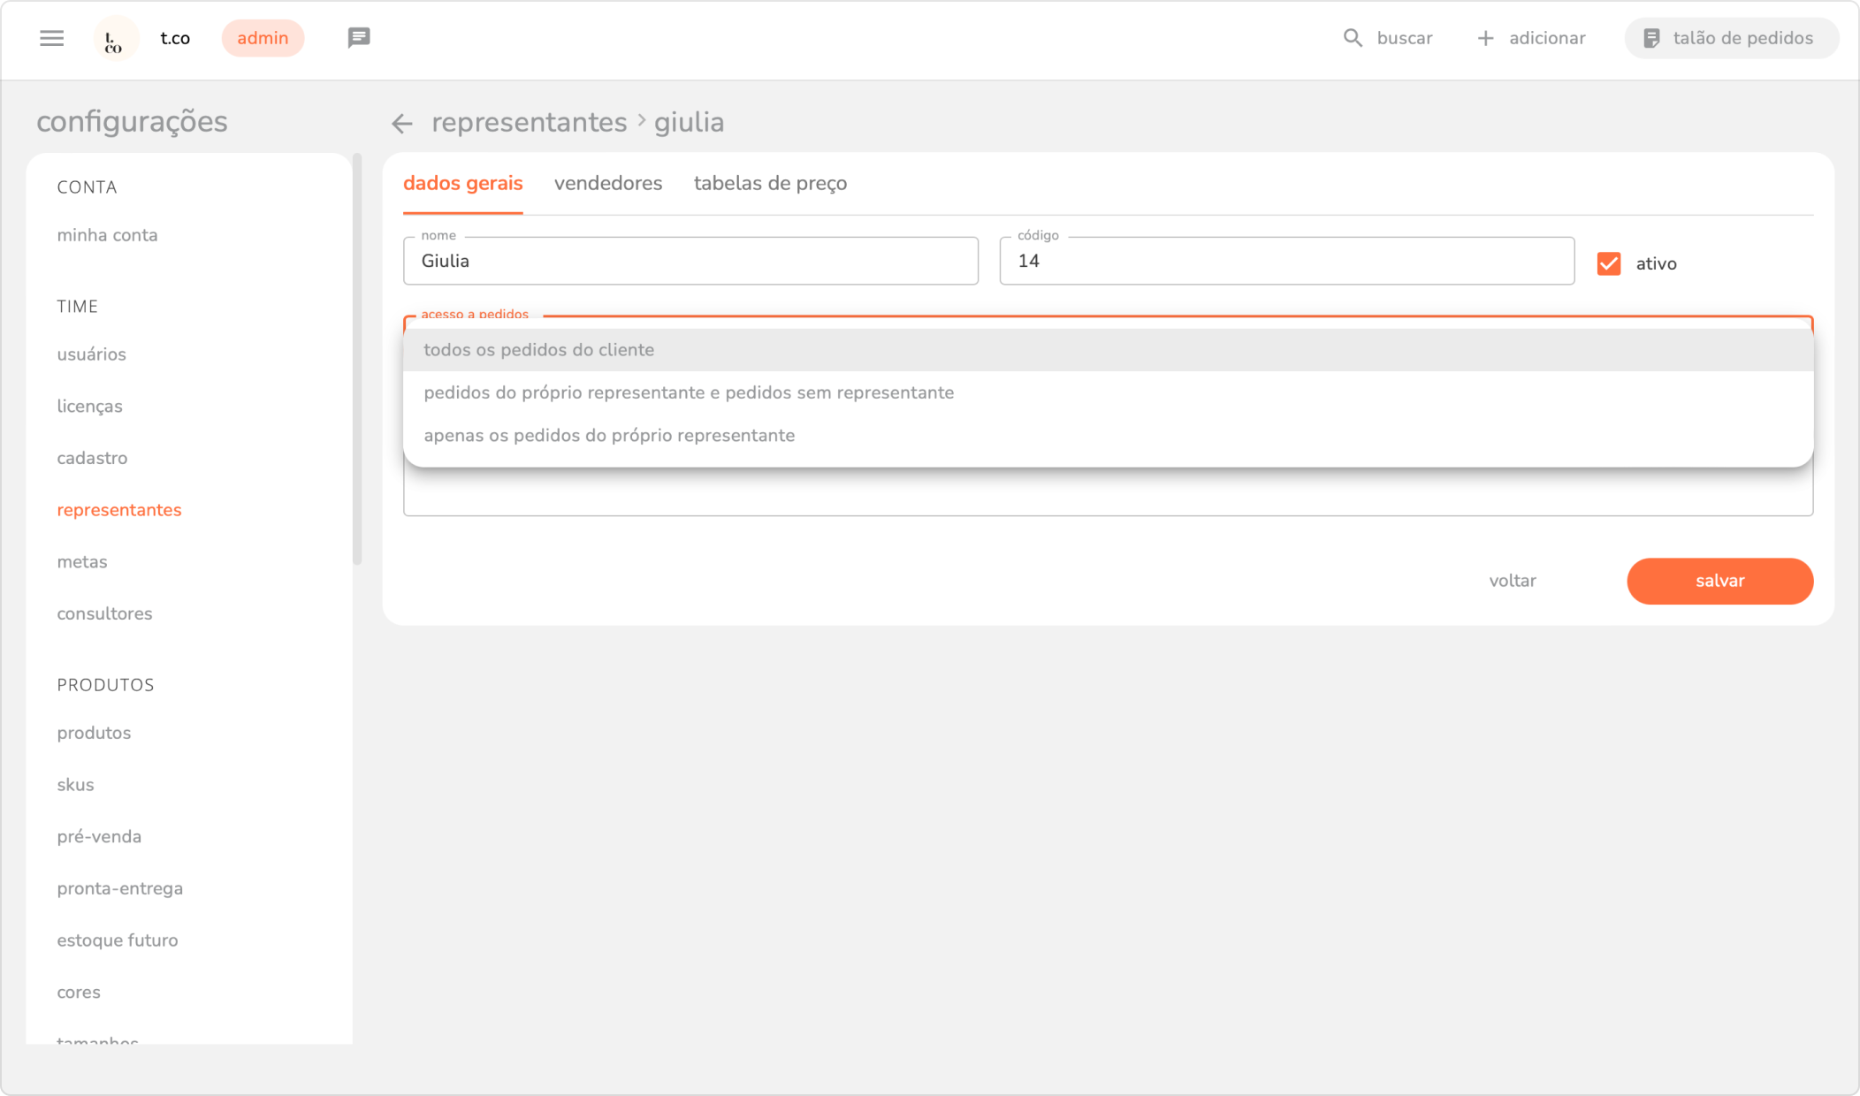This screenshot has width=1860, height=1096.
Task: Click the search magnifier icon
Action: pos(1353,38)
